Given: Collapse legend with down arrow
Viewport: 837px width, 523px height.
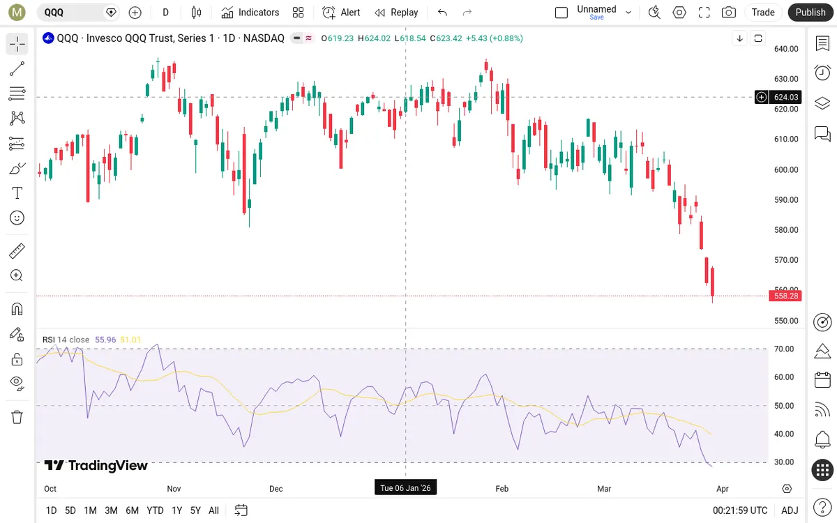Looking at the screenshot, I should (x=739, y=38).
